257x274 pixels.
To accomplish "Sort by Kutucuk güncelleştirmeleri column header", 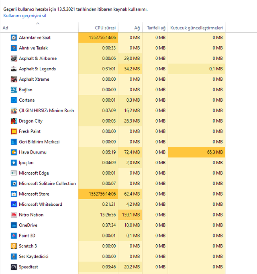I will point(196,28).
